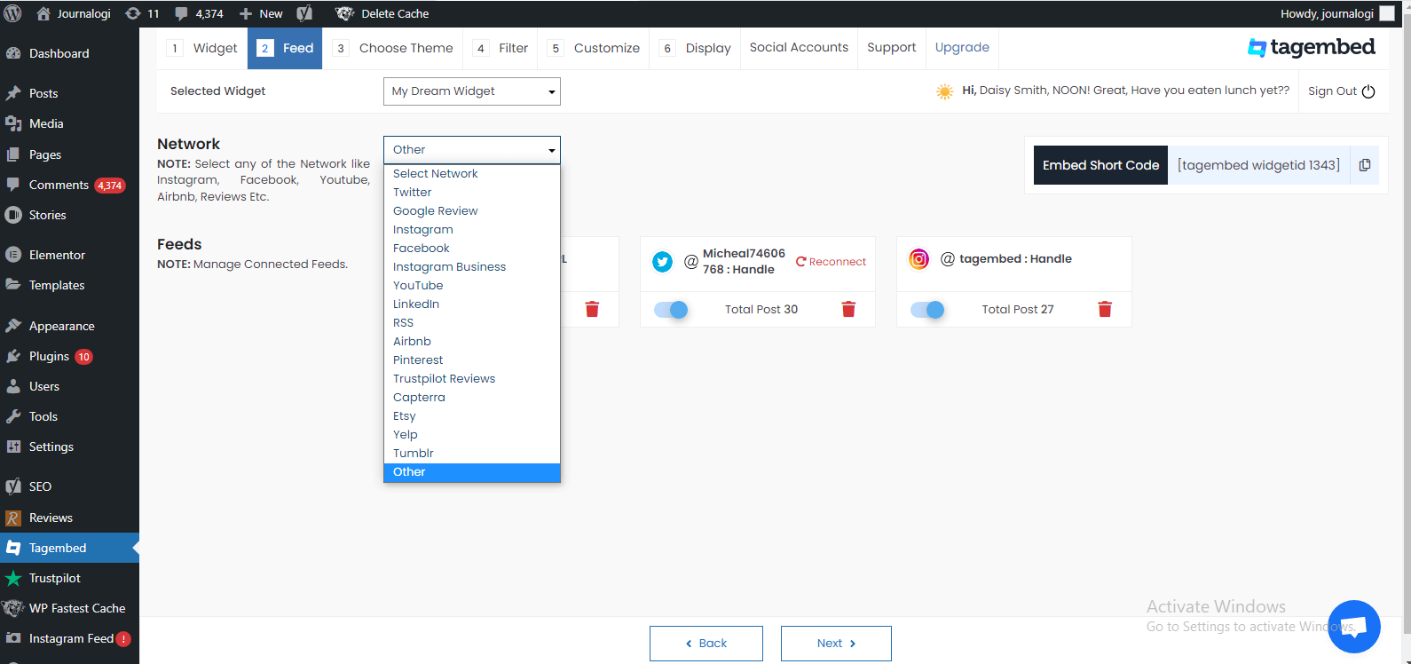Screen dimensions: 1411x664
Task: Toggle the Micheal74606768 feed switch
Action: pos(671,309)
